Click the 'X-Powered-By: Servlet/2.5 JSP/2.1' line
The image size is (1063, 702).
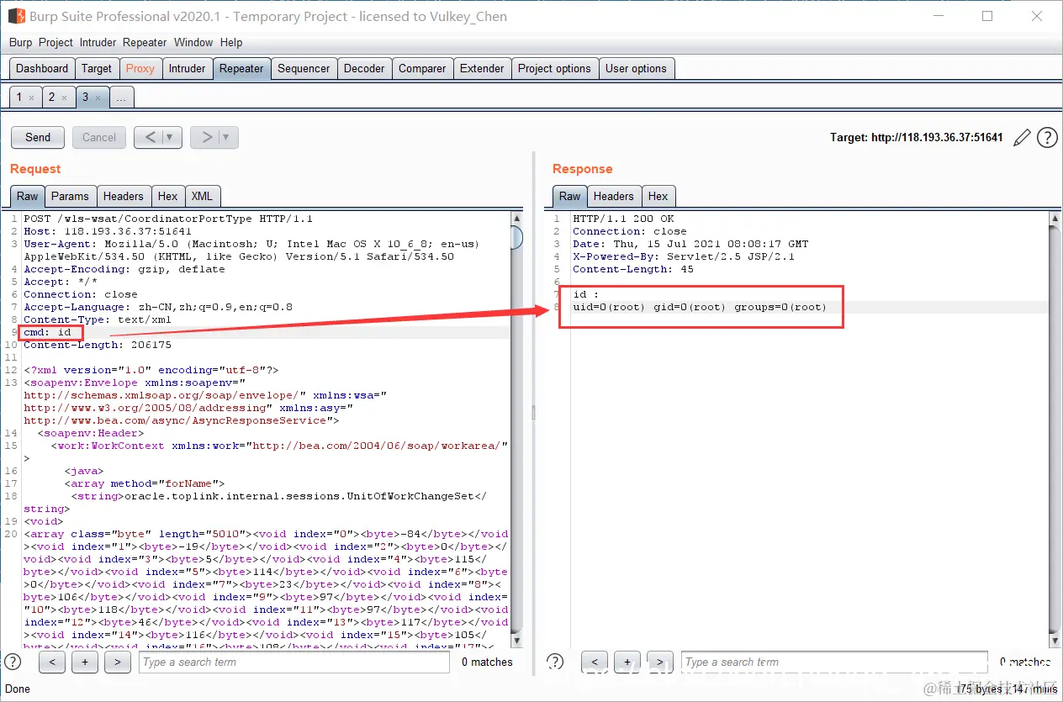click(684, 256)
